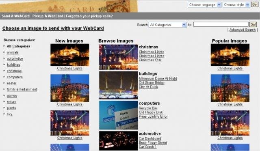260x151 pixels.
Task: Browse the easter category
Action: [11, 83]
